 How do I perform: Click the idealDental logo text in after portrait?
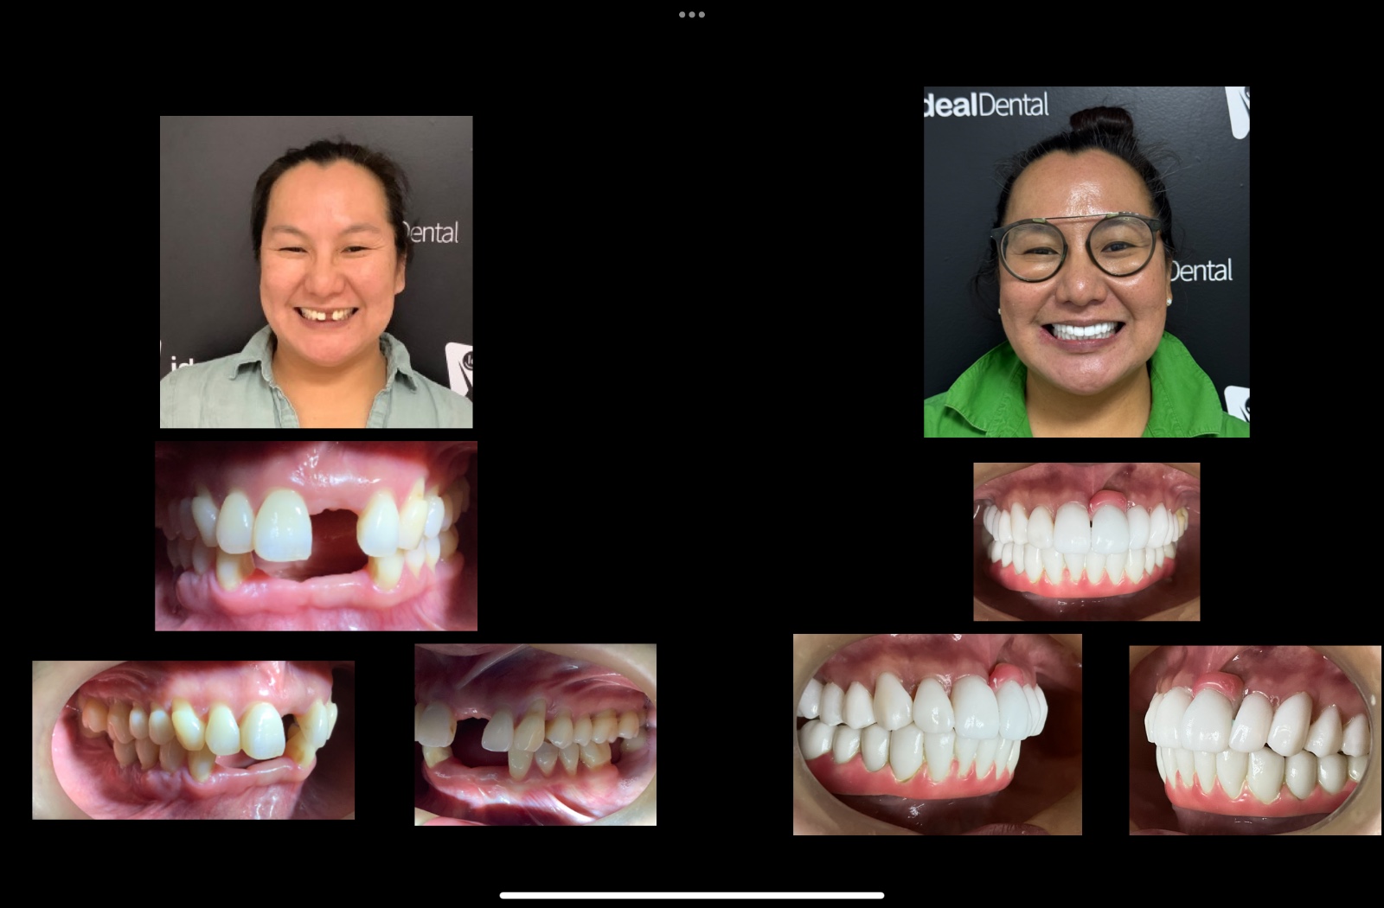[x=987, y=105]
